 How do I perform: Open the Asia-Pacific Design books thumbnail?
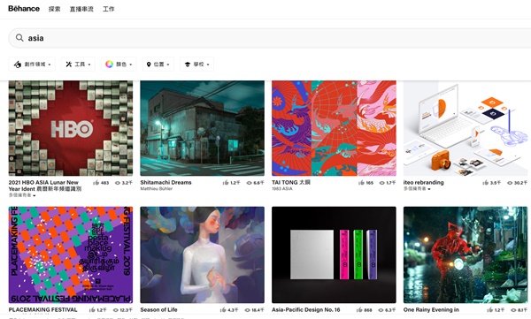click(334, 255)
